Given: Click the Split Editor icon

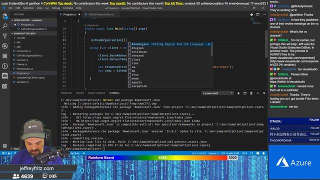Looking at the screenshot, I should (x=258, y=14).
